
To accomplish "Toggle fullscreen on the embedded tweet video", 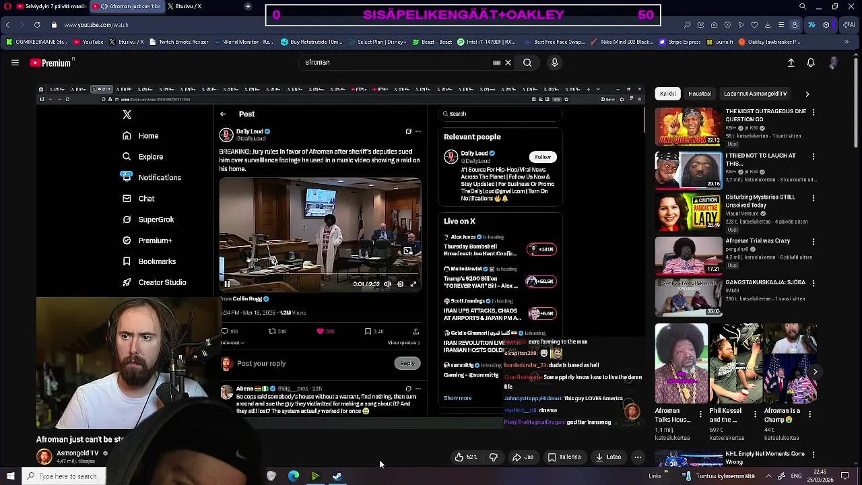I will 413,284.
